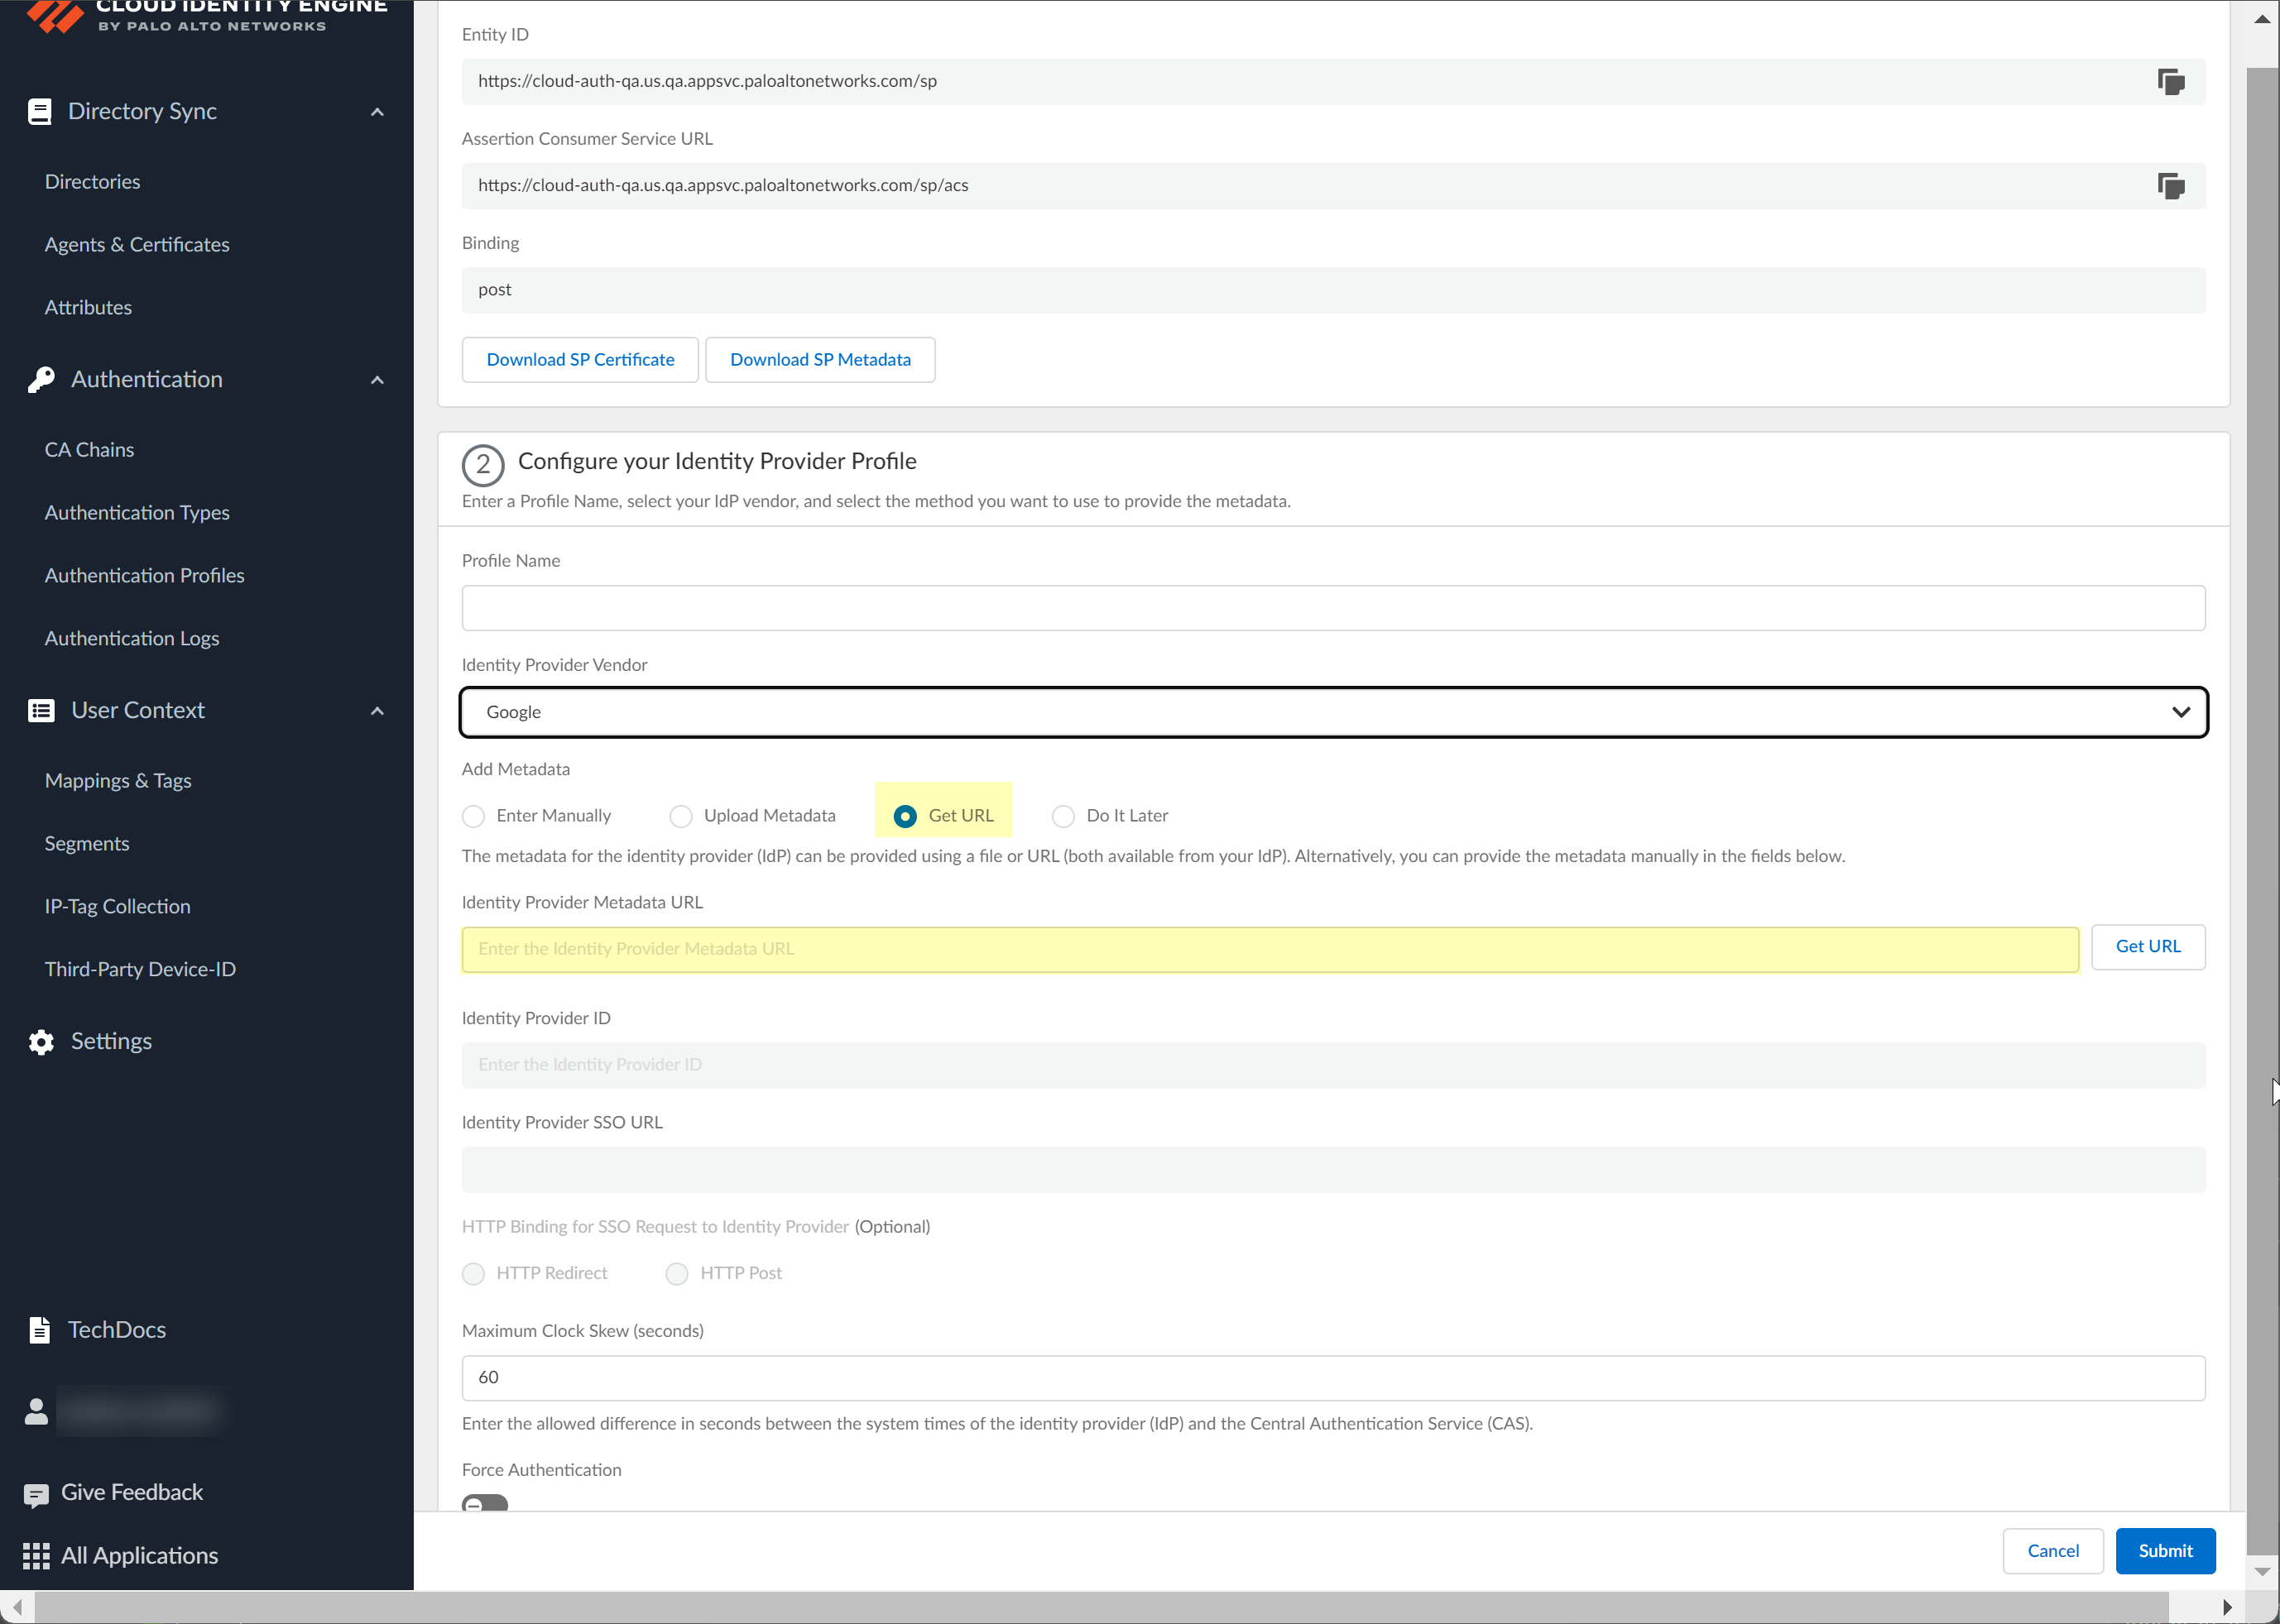Click the Directory Sync book icon

pyautogui.click(x=40, y=111)
